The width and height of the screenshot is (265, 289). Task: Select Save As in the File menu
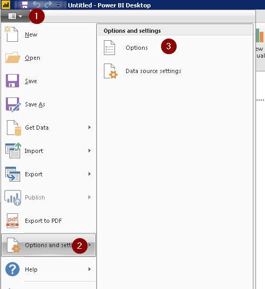[35, 104]
